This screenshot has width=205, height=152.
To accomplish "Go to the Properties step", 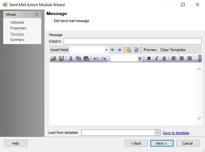I will (x=18, y=28).
